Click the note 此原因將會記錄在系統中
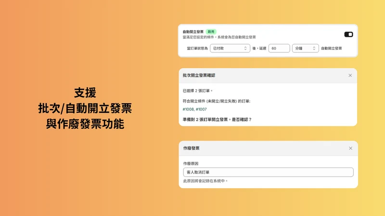385x216 pixels. point(205,181)
